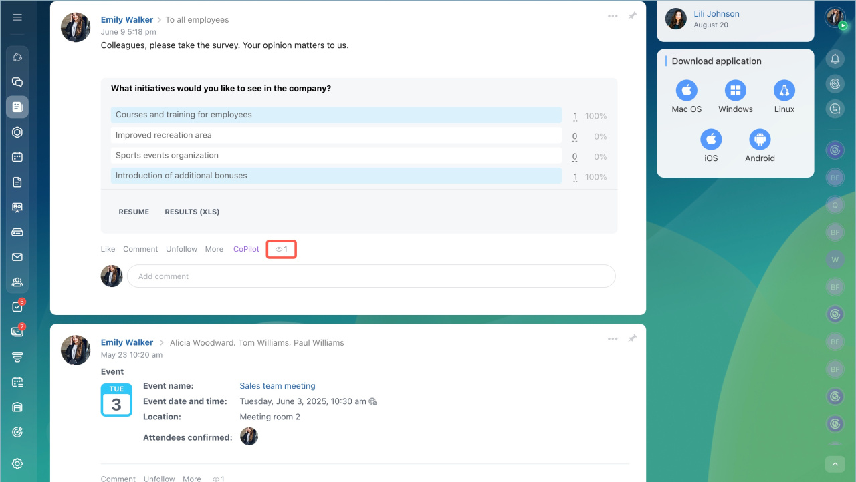
Task: Unfollow the survey post
Action: 181,249
